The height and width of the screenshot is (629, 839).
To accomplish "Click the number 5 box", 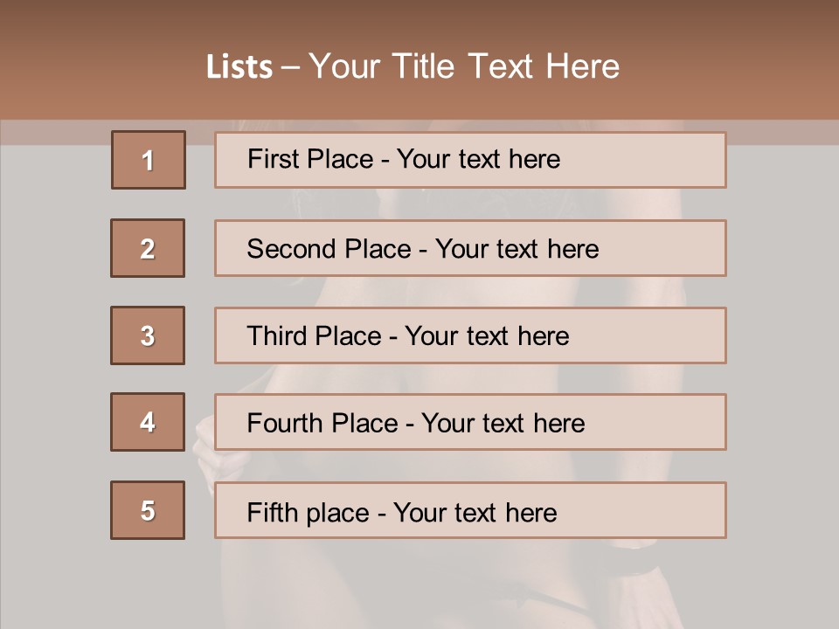I will [x=148, y=510].
